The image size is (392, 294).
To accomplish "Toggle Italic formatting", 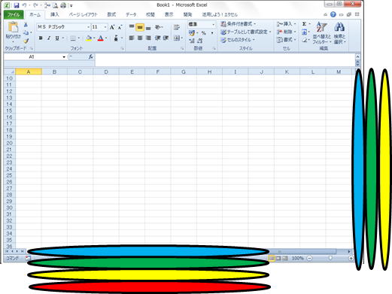I will 49,38.
